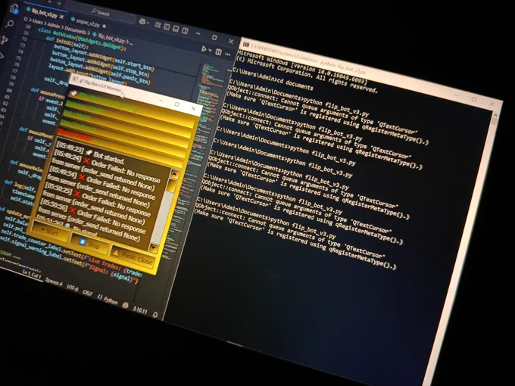Run Python file with the play button
This screenshot has height=386, width=515.
[204, 49]
